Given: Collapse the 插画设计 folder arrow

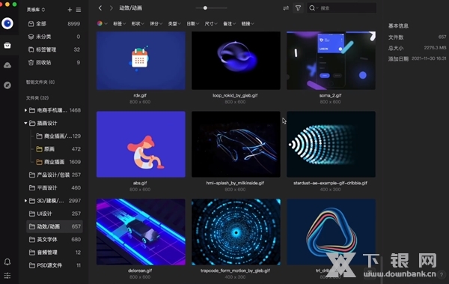Looking at the screenshot, I should [x=25, y=123].
